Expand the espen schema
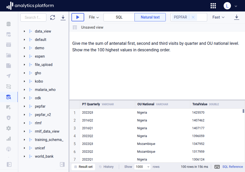Screen dimensions: 245x172 click(24, 56)
